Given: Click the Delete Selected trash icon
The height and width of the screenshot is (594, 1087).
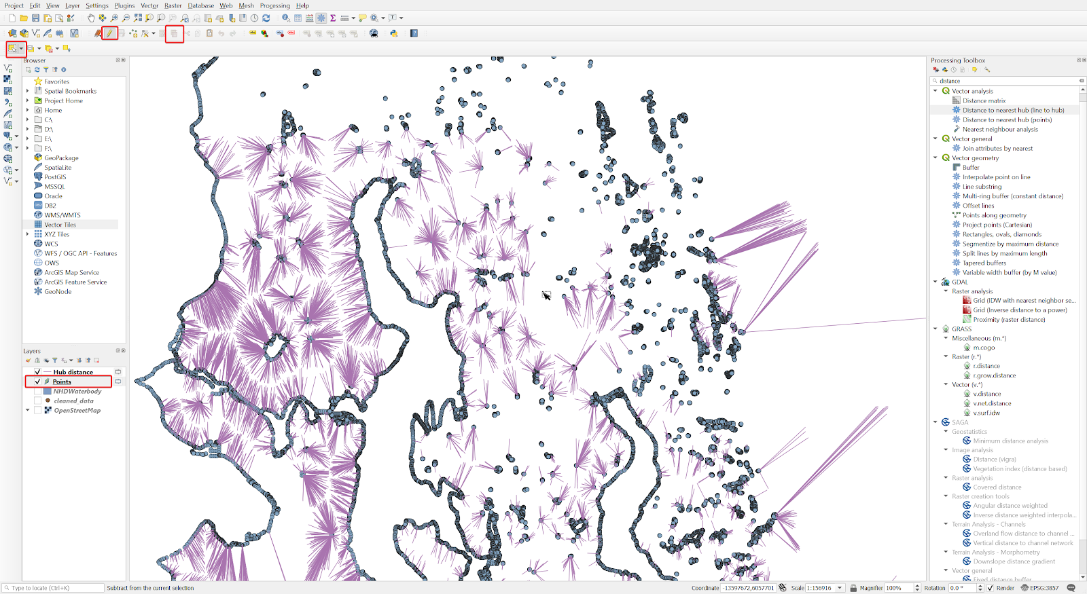Looking at the screenshot, I should tap(174, 33).
